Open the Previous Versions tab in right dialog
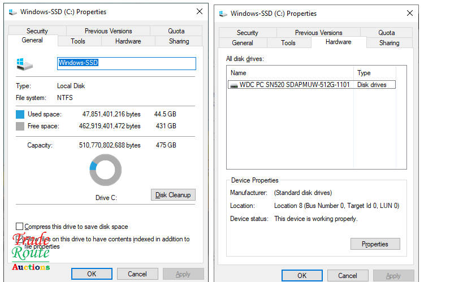The width and height of the screenshot is (463, 282). [x=318, y=33]
